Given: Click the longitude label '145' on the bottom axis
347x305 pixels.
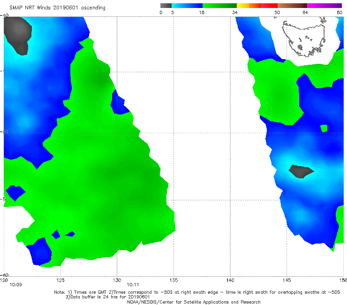Looking at the screenshot, I should point(287,280).
